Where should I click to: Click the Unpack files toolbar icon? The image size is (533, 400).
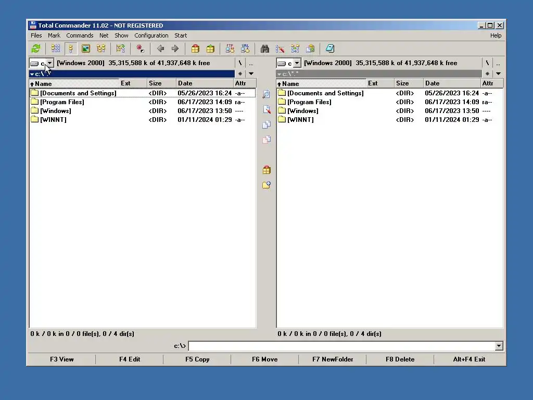click(x=210, y=48)
